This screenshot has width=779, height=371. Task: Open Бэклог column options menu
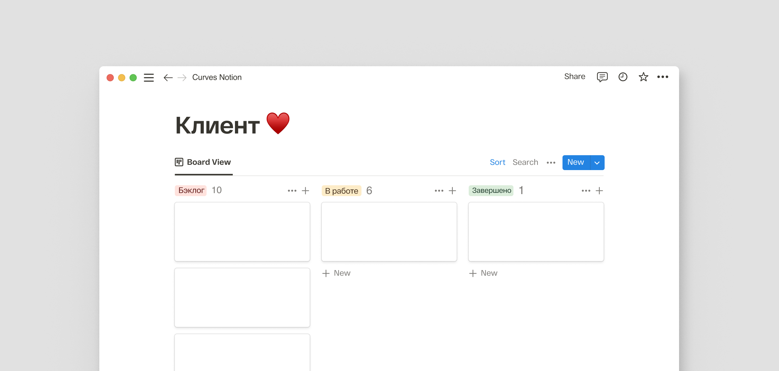[292, 191]
